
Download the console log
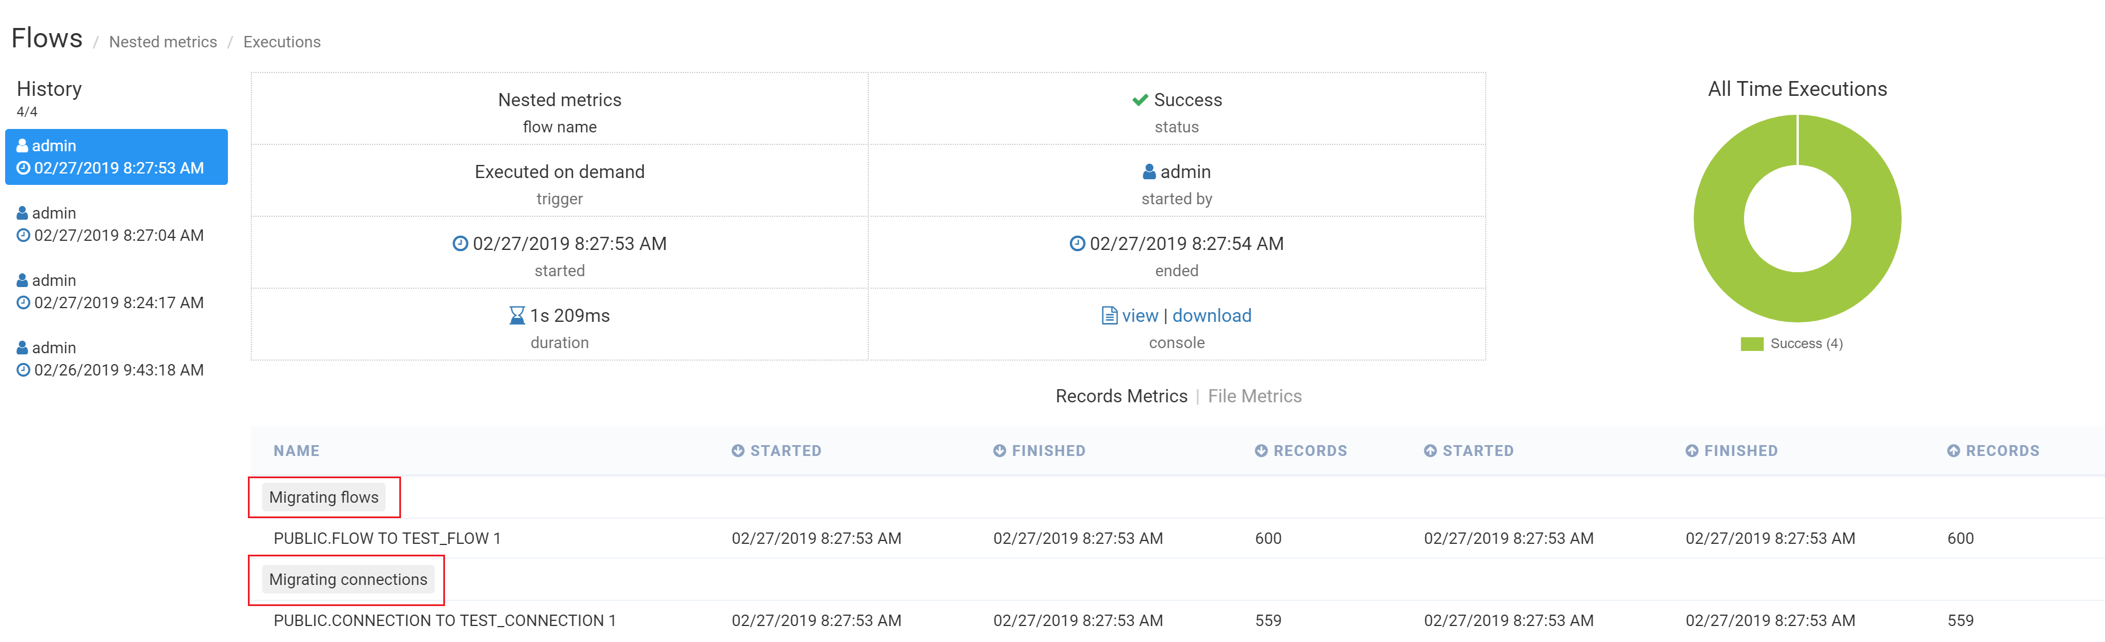click(x=1212, y=315)
